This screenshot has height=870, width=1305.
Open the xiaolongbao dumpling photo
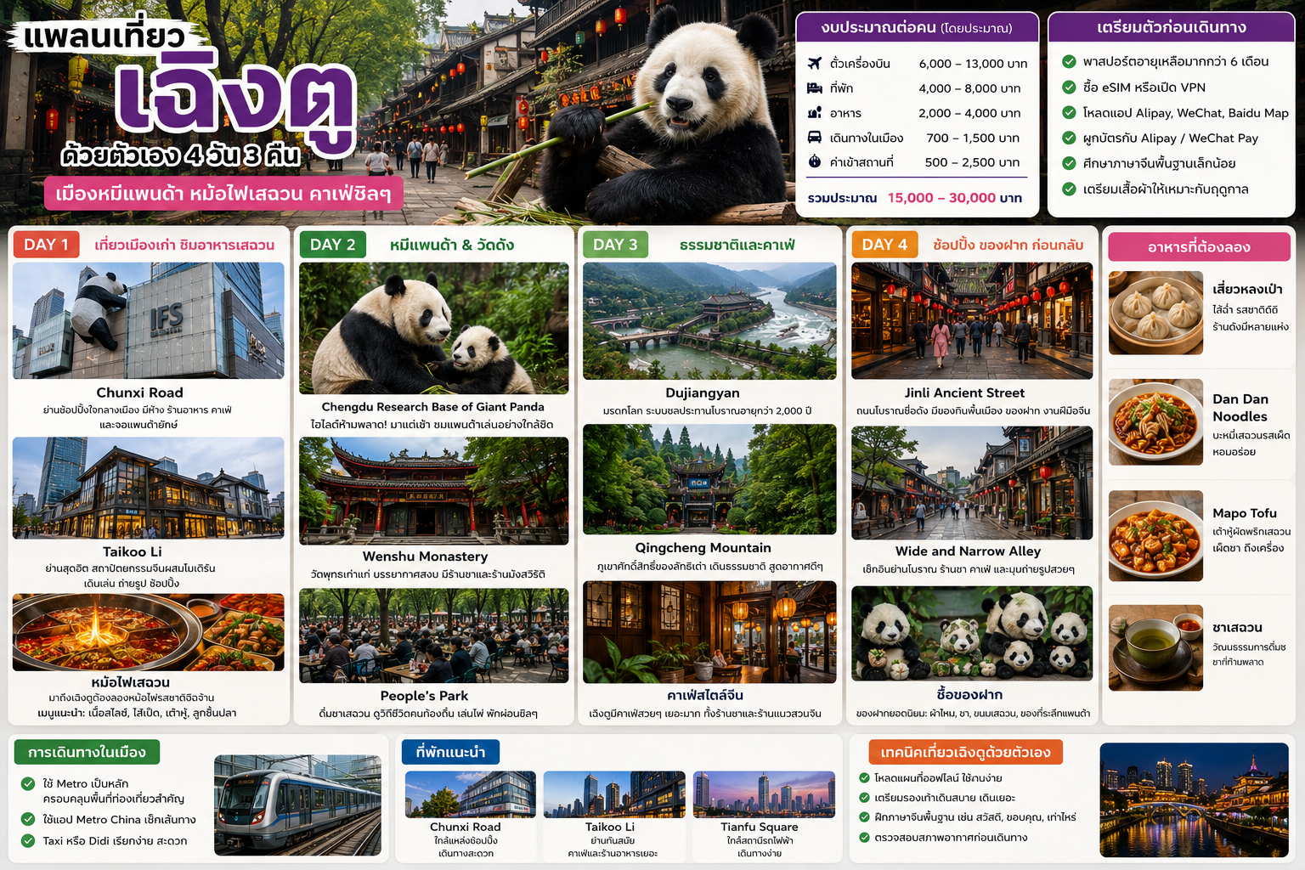coord(1155,313)
